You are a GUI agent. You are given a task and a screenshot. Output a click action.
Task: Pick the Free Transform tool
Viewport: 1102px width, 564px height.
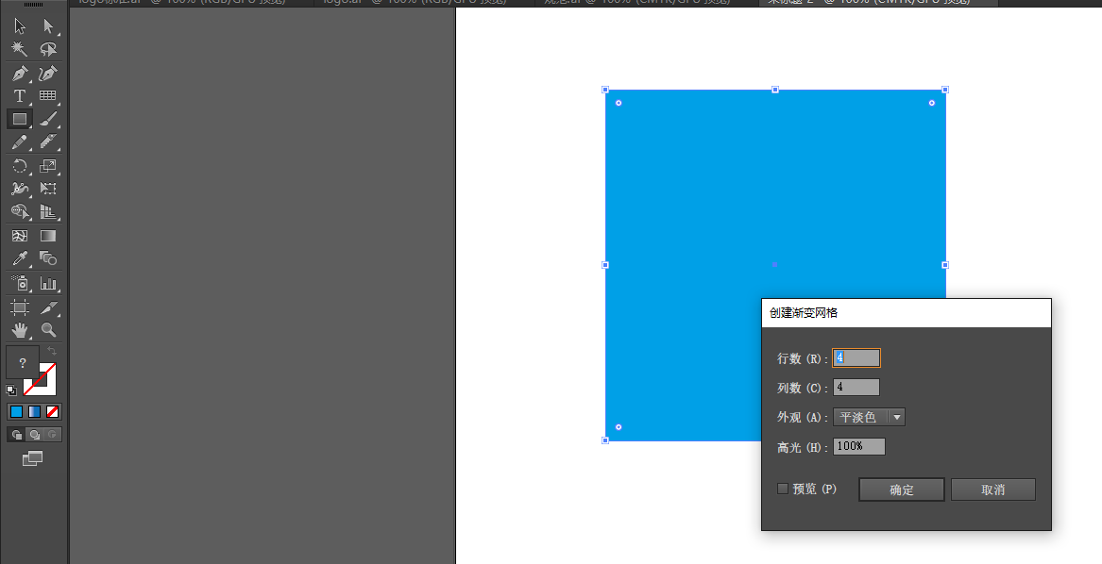pos(48,189)
